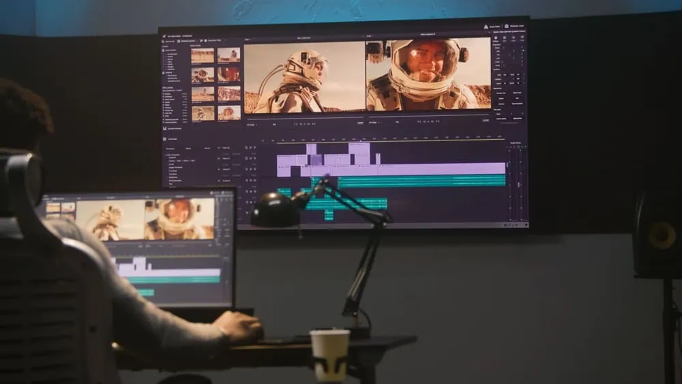Viewport: 682px width, 384px height.
Task: Open the dropdown above the program viewer
Action: 369,37
